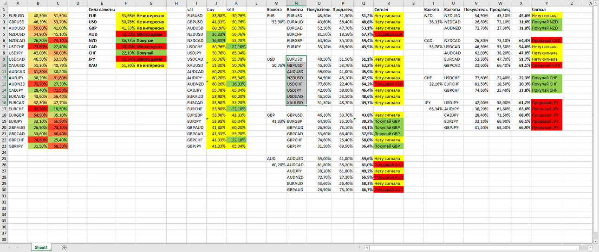The width and height of the screenshot is (599, 252).
Task: Select 'Покупай' in the NZD strength row
Action: tap(151, 40)
